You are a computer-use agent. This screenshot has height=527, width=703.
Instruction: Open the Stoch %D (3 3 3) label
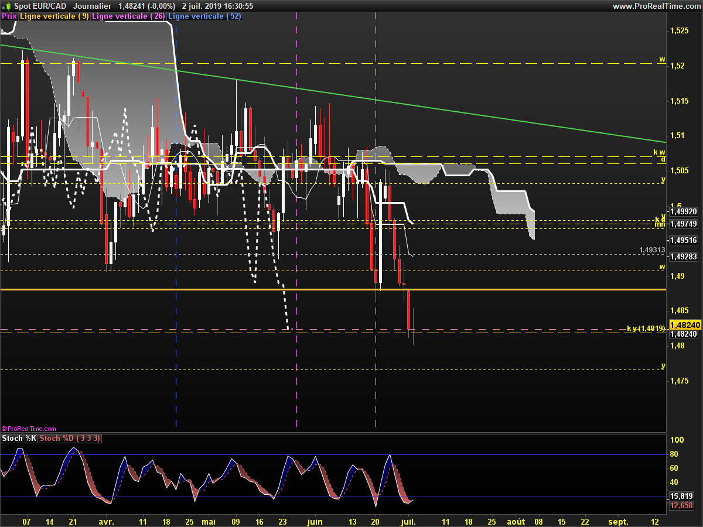pyautogui.click(x=70, y=438)
